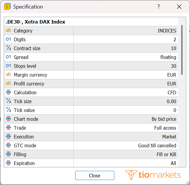Click the Margin currency ab icon
This screenshot has width=190, height=185.
[9, 75]
